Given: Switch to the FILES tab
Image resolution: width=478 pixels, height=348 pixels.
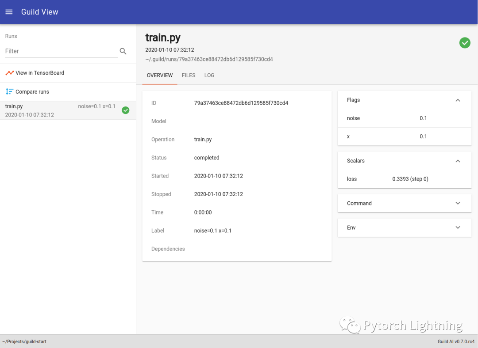Looking at the screenshot, I should [x=189, y=76].
